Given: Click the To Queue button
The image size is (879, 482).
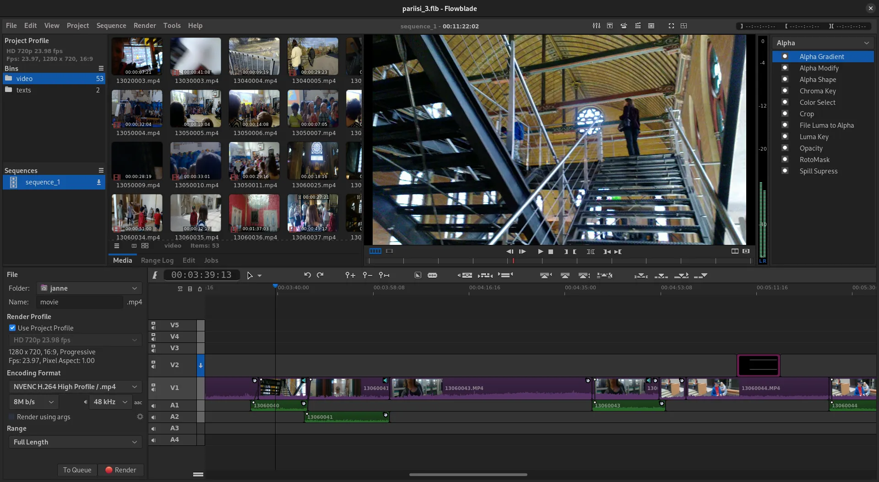Looking at the screenshot, I should coord(77,470).
